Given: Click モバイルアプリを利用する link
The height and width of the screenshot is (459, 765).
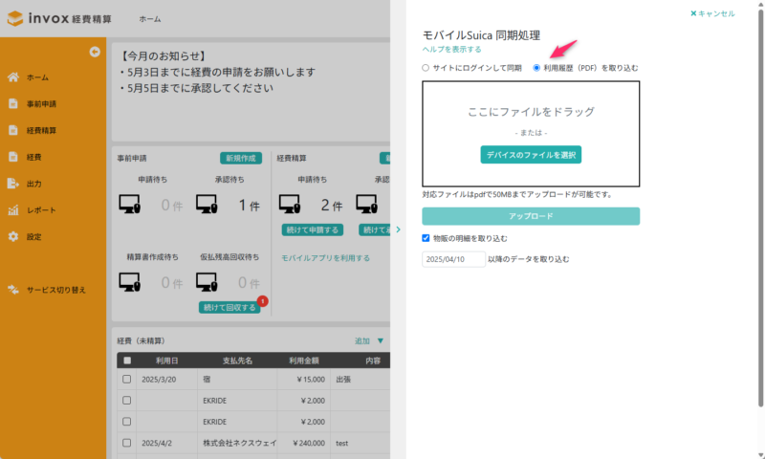Looking at the screenshot, I should point(325,257).
